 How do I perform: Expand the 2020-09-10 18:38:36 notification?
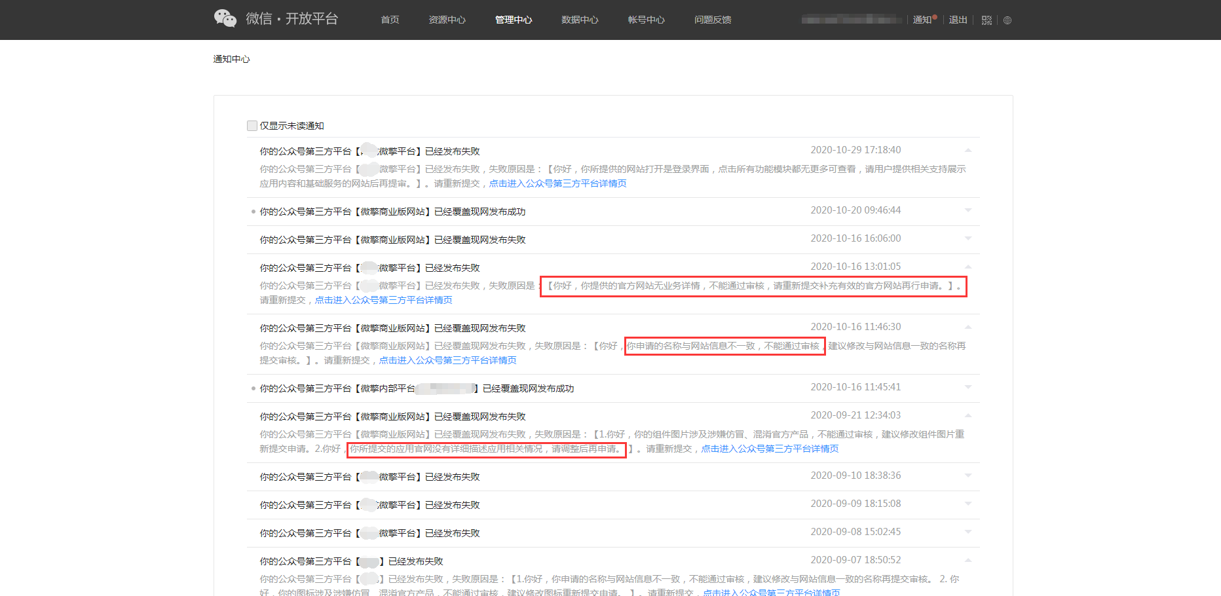(967, 475)
